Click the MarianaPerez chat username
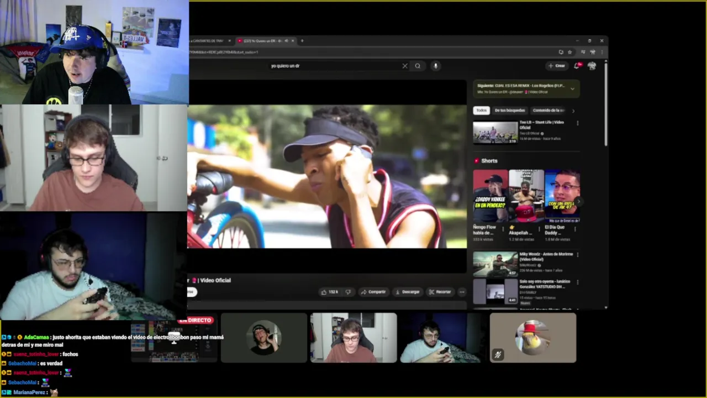The height and width of the screenshot is (398, 707). coord(30,392)
